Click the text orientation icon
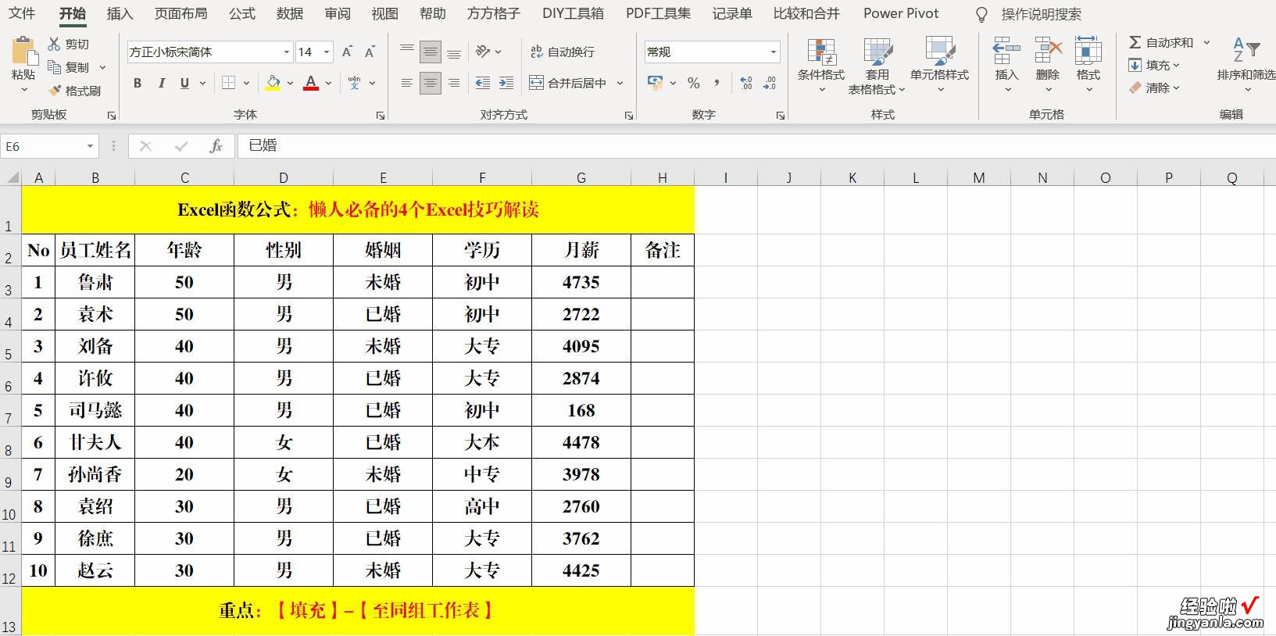1276x636 pixels. tap(484, 52)
